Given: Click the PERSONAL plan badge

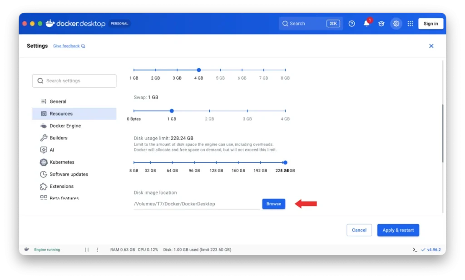Looking at the screenshot, I should [119, 24].
